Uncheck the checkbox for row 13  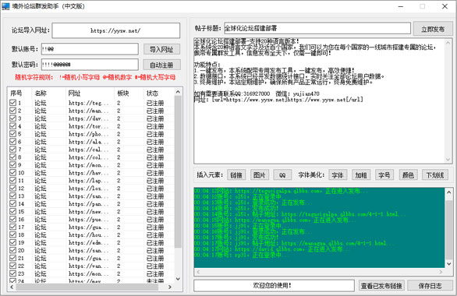point(12,196)
